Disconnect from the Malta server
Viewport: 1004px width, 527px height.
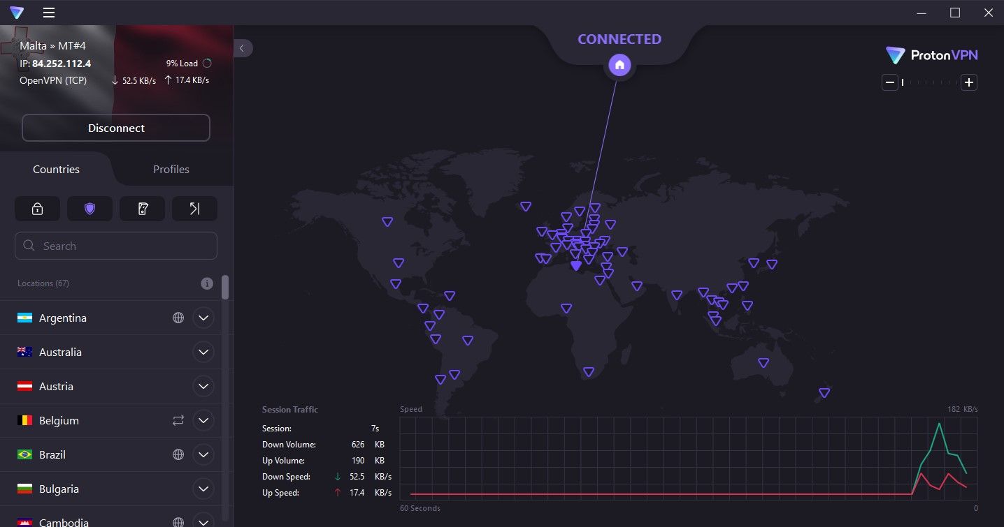[x=115, y=128]
